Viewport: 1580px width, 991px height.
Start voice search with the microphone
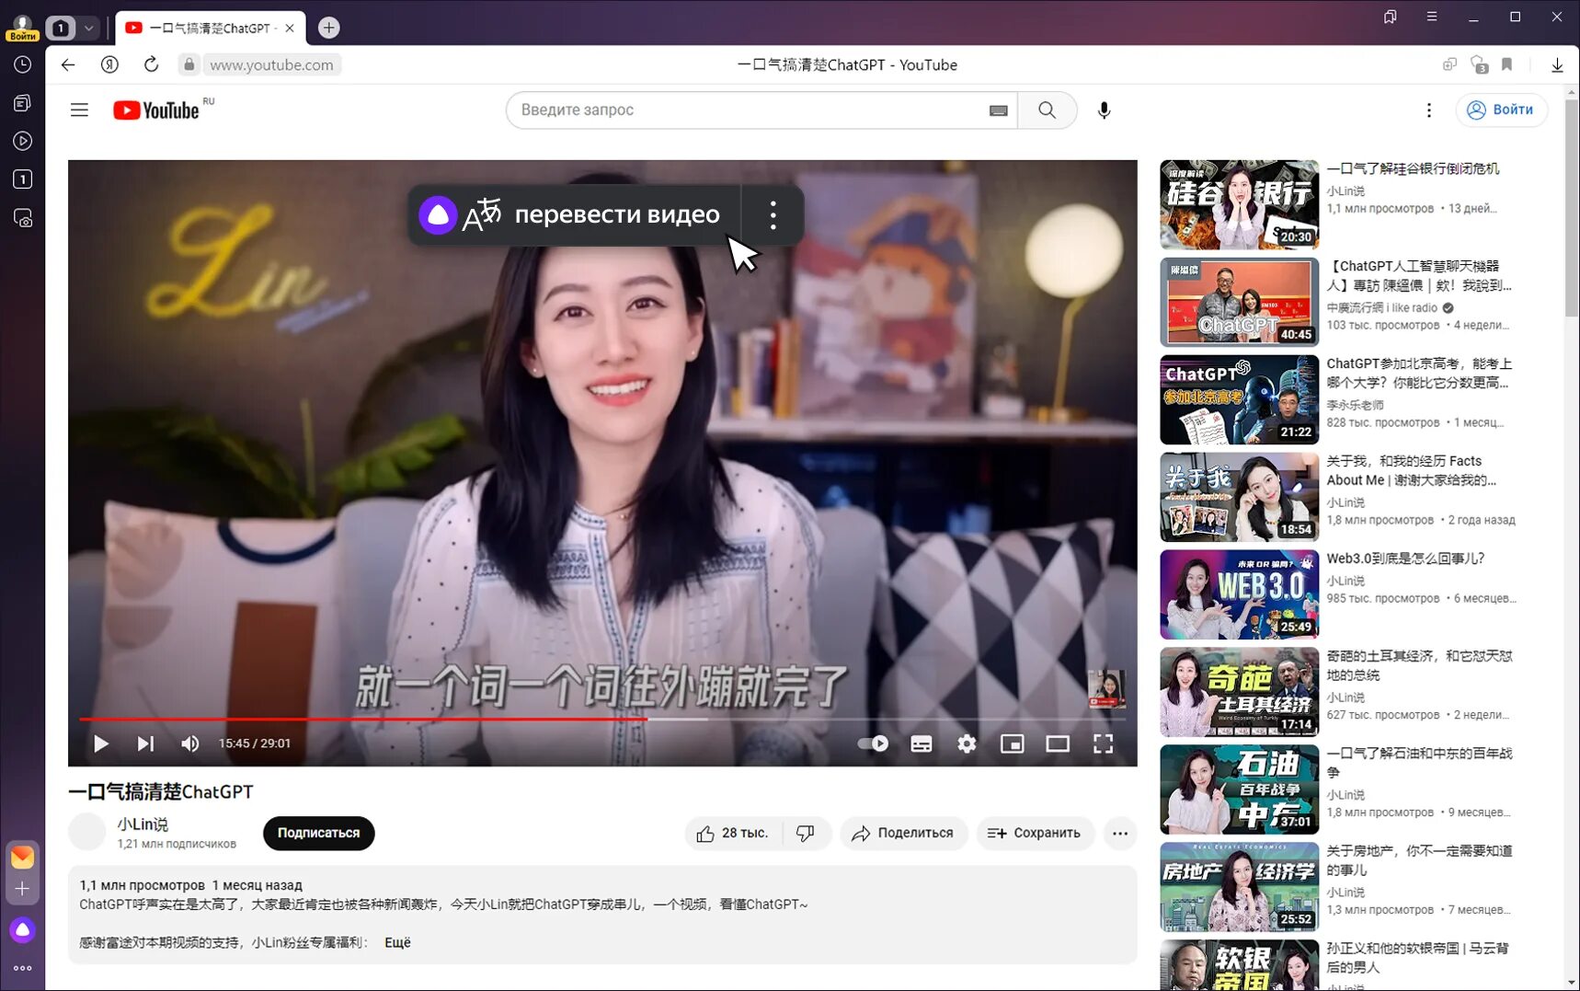[x=1104, y=110]
